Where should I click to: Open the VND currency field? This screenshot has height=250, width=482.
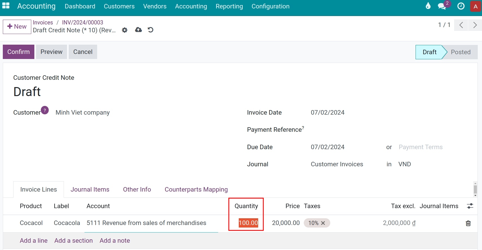click(405, 164)
